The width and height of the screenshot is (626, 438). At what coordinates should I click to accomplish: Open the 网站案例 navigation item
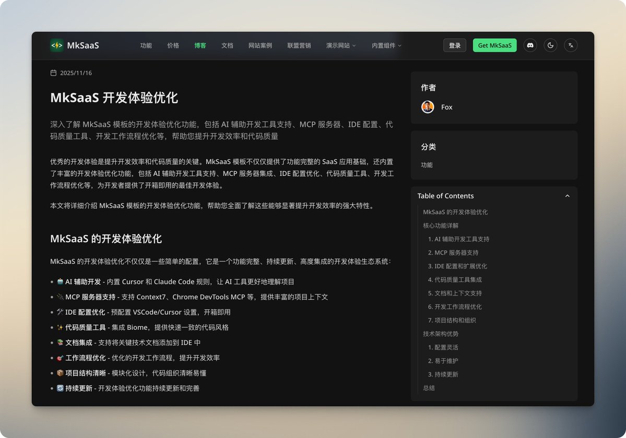click(x=261, y=45)
